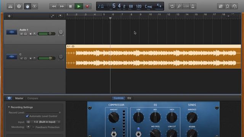Toggle the Cycle loop button

172,6
